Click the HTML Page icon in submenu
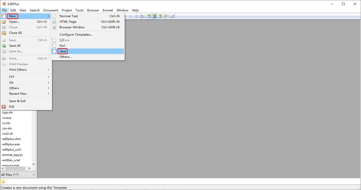Image resolution: width=361 pixels, height=190 pixels. tap(54, 22)
